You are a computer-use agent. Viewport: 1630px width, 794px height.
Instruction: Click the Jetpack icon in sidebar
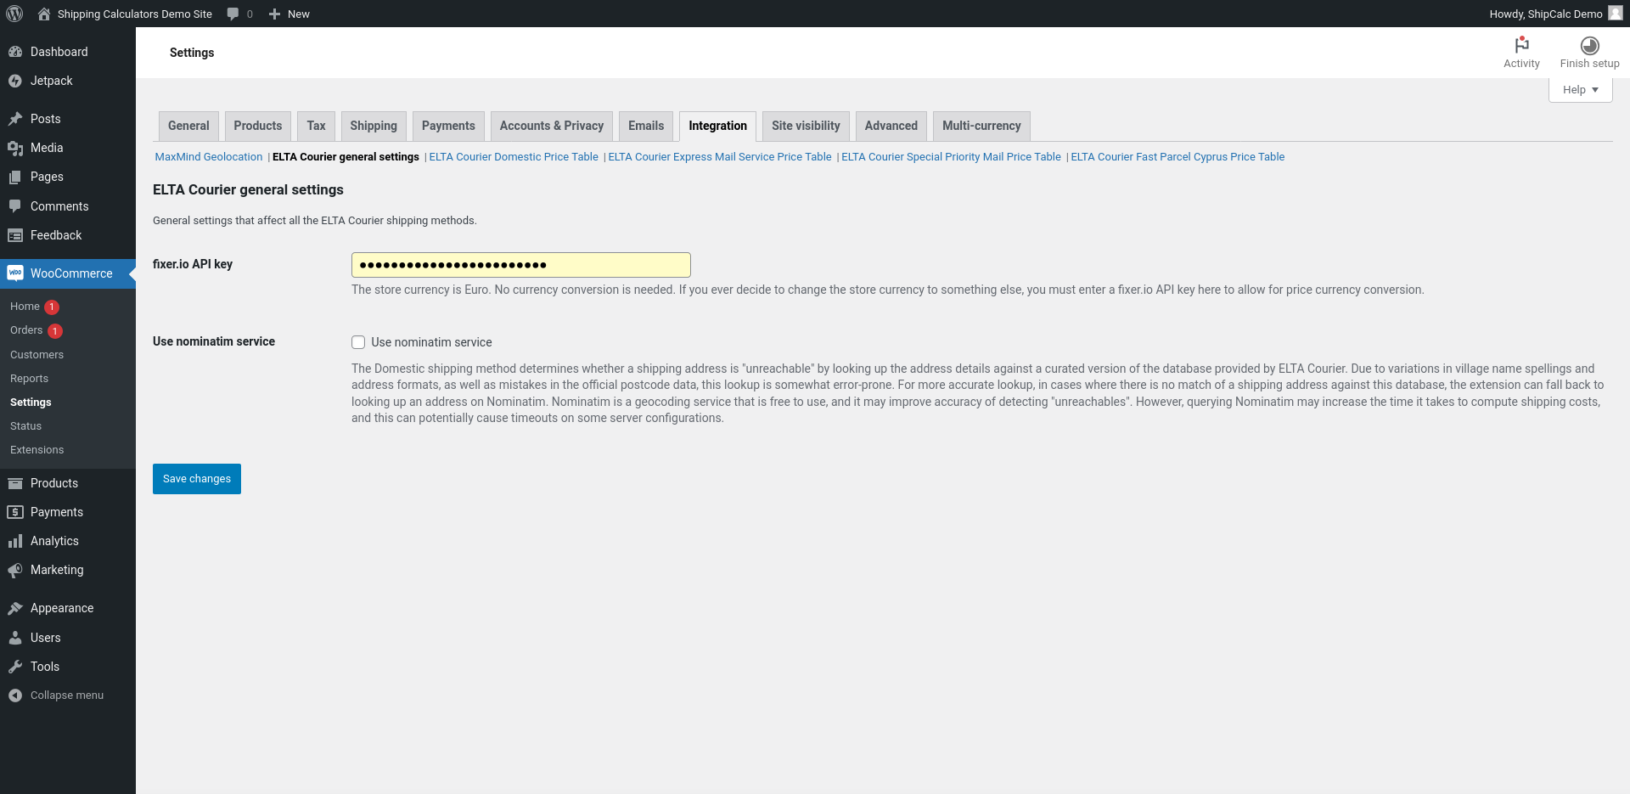(14, 81)
